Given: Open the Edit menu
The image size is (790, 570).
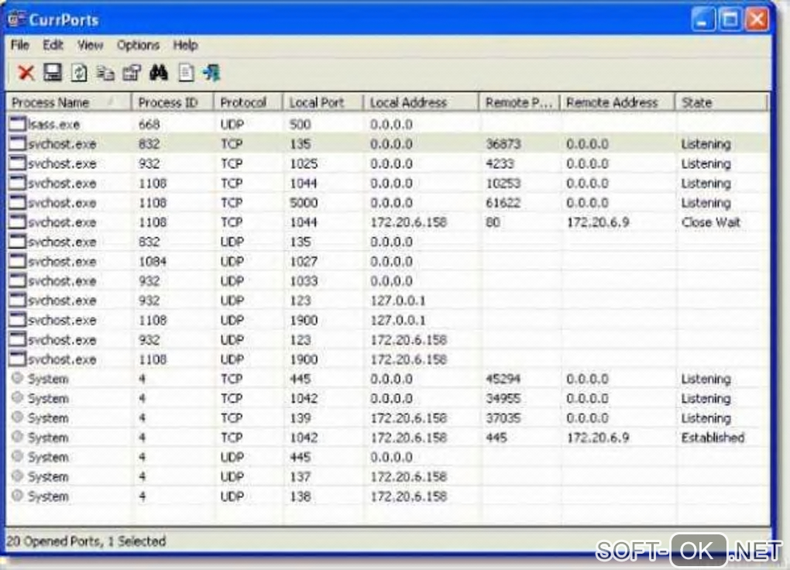Looking at the screenshot, I should point(53,45).
